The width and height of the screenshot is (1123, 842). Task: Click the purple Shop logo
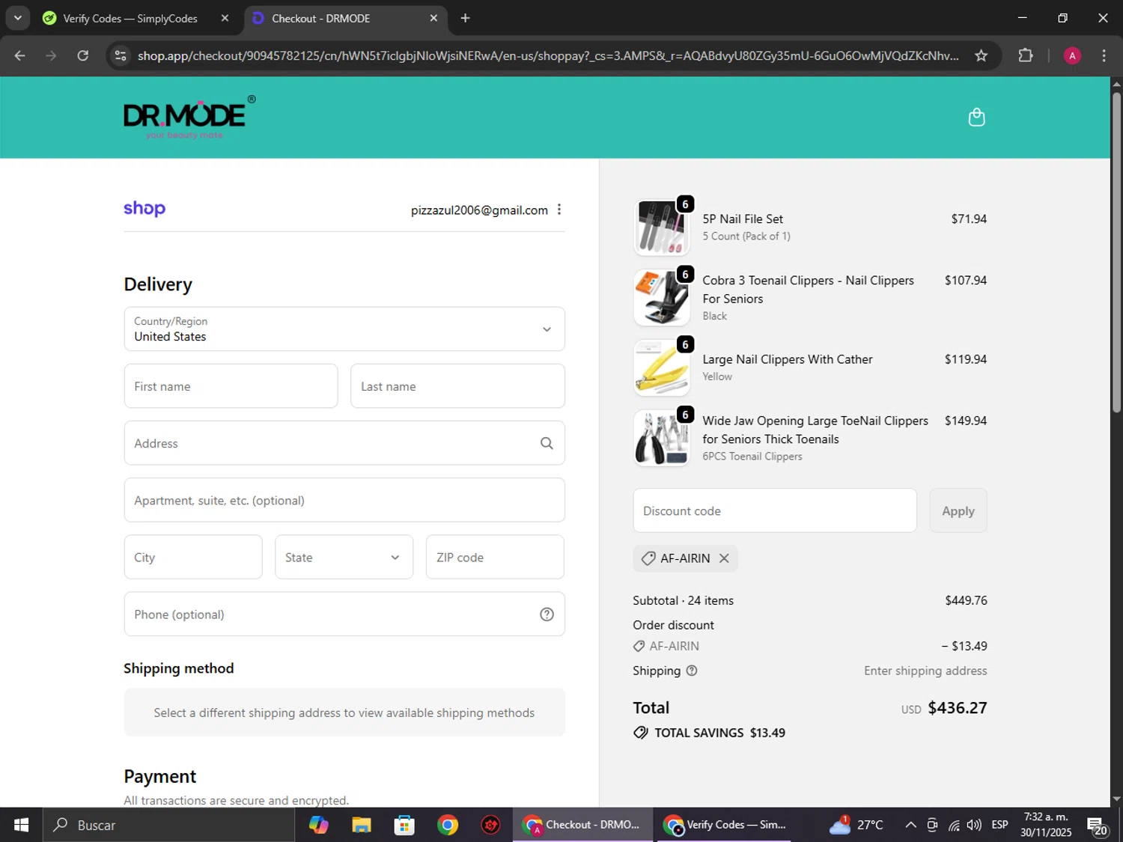pyautogui.click(x=144, y=208)
